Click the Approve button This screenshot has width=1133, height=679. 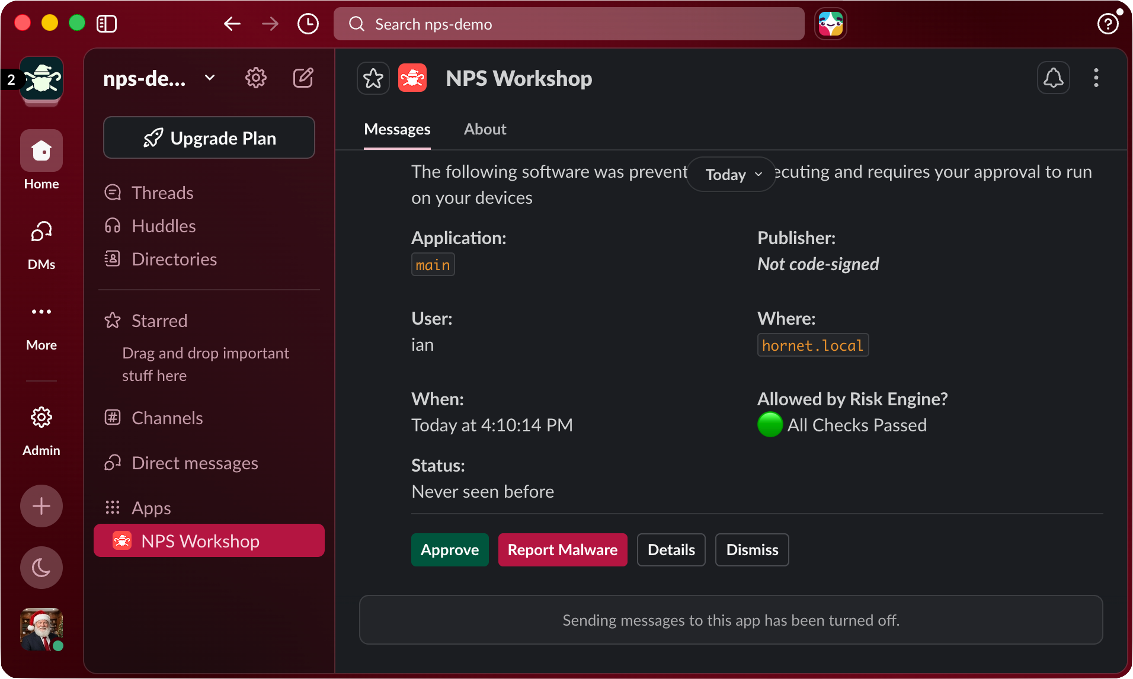[450, 550]
